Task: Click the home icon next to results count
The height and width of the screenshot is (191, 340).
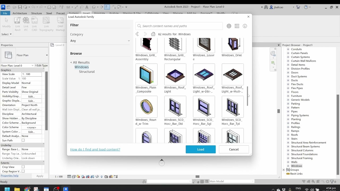Action: pos(153,34)
